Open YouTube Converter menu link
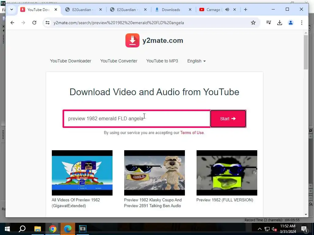The width and height of the screenshot is (314, 235). click(x=119, y=61)
